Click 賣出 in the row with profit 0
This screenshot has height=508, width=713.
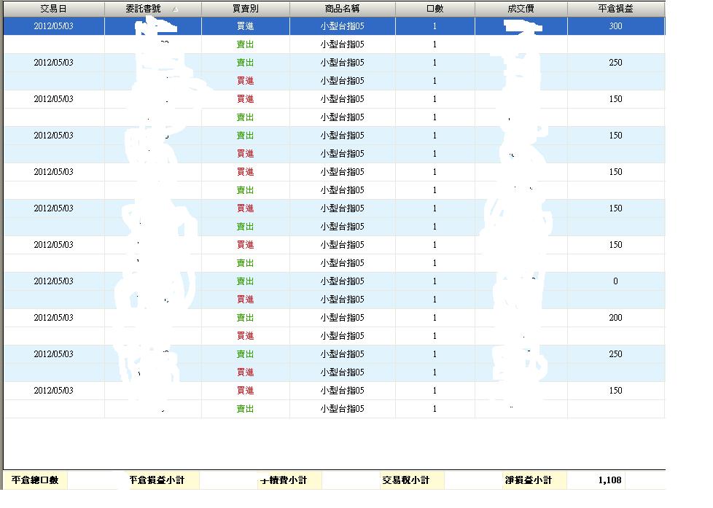[245, 281]
